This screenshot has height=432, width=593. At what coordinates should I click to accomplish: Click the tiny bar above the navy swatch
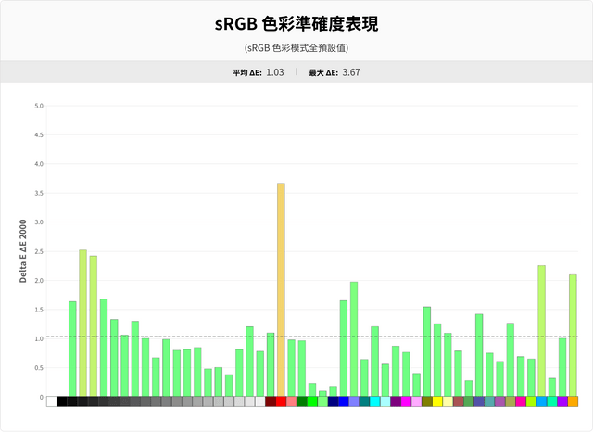[334, 391]
